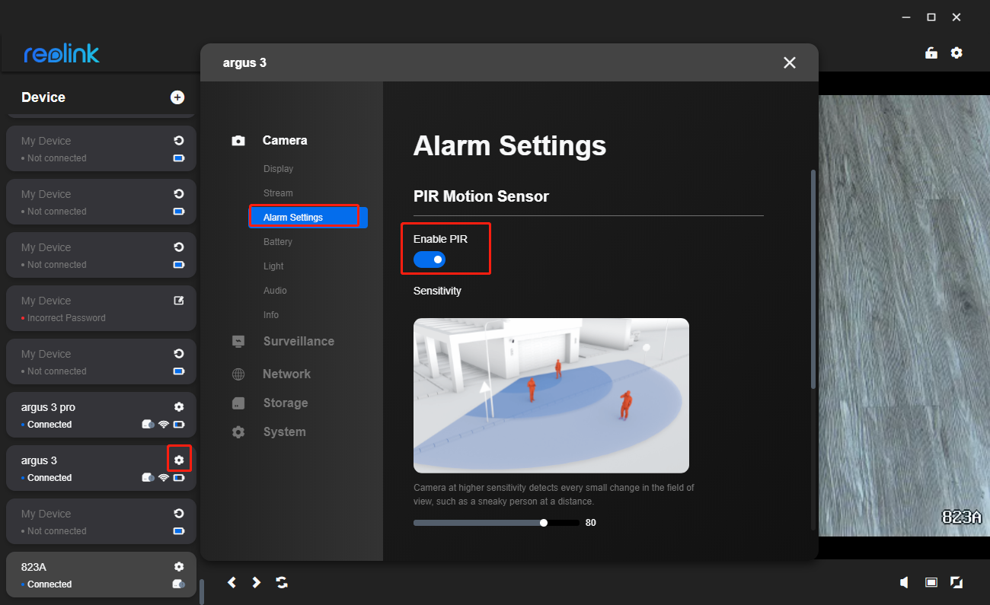Turn off the Enable PIR switch

click(430, 260)
